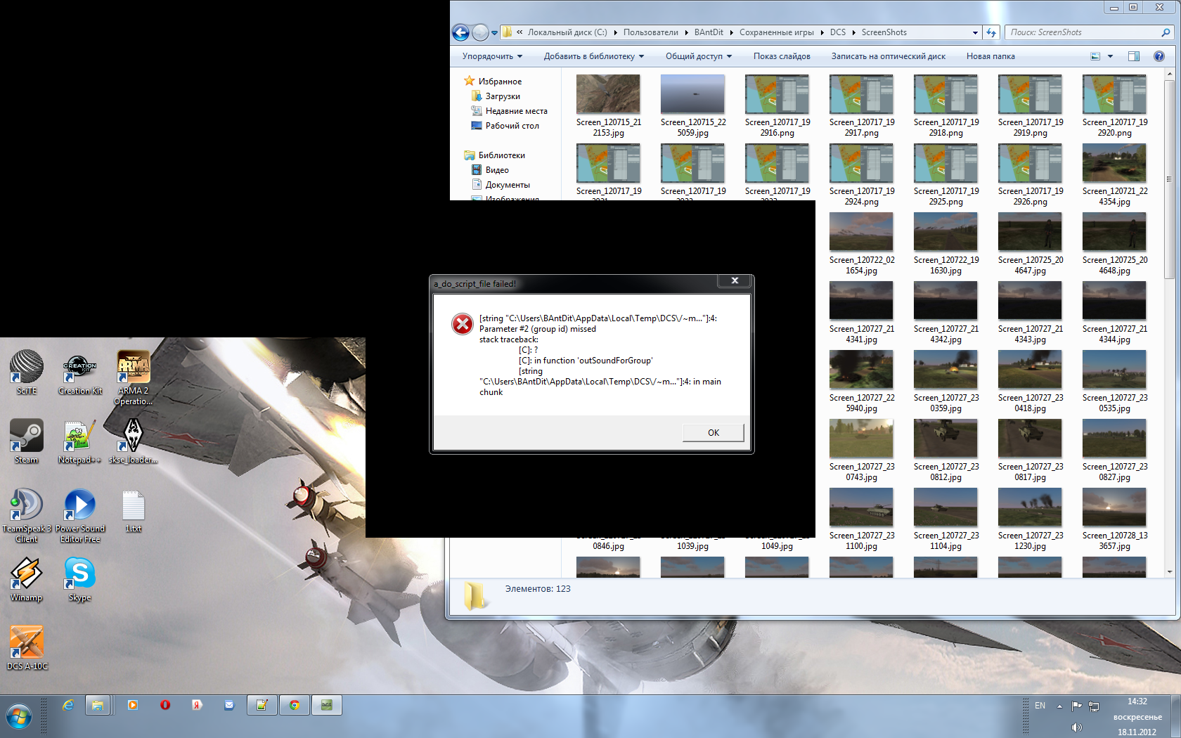Create a Новая папка folder
Image resolution: width=1181 pixels, height=738 pixels.
(x=990, y=56)
